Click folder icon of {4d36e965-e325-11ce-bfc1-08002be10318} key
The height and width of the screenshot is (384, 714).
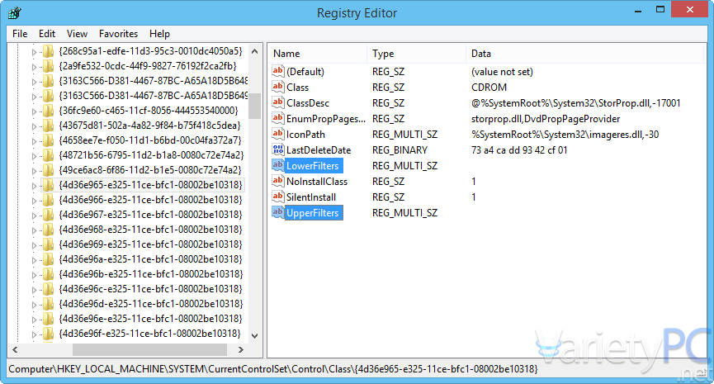click(x=49, y=185)
